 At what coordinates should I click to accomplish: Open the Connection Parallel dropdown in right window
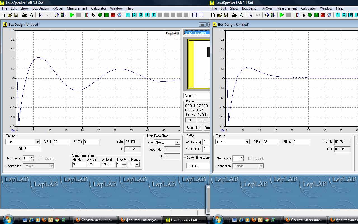pyautogui.click(x=261, y=166)
